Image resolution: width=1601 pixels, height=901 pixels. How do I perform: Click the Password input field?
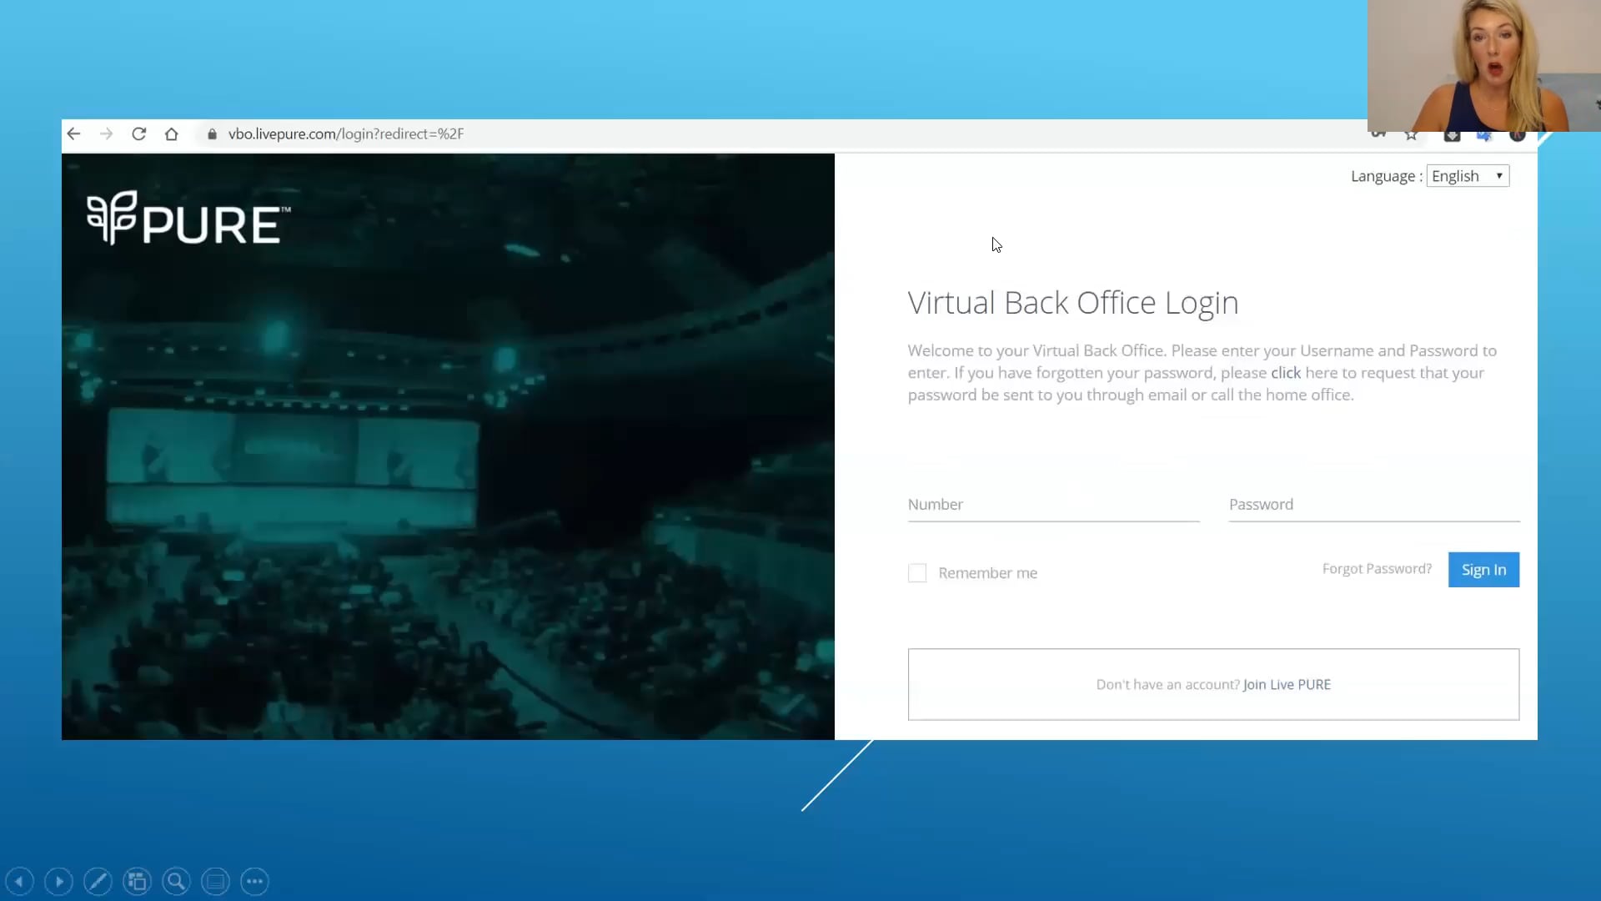coord(1373,505)
